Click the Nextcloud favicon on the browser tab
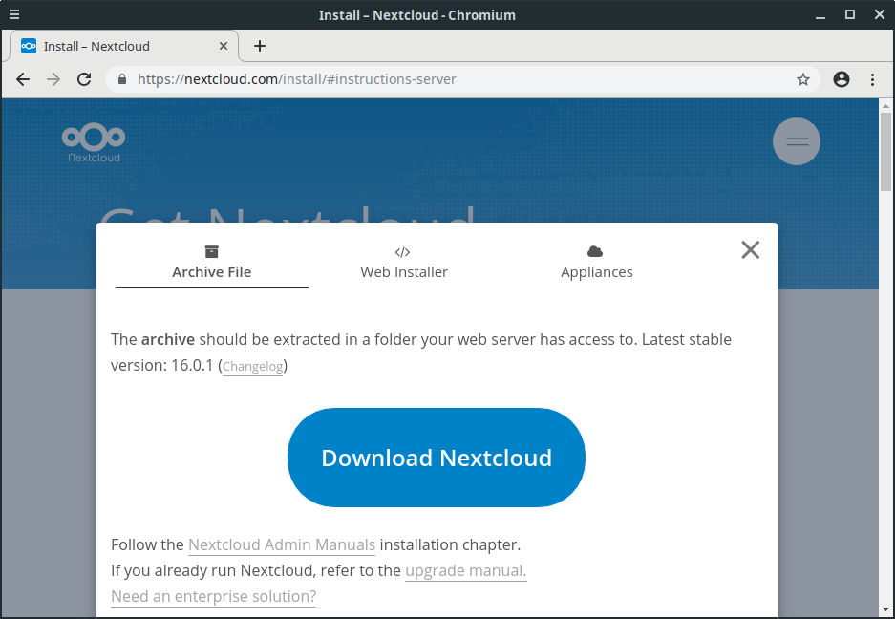895x619 pixels. pos(27,45)
